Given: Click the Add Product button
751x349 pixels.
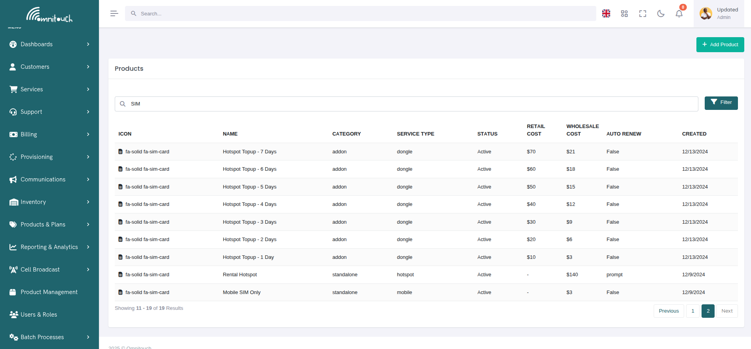Looking at the screenshot, I should (720, 45).
